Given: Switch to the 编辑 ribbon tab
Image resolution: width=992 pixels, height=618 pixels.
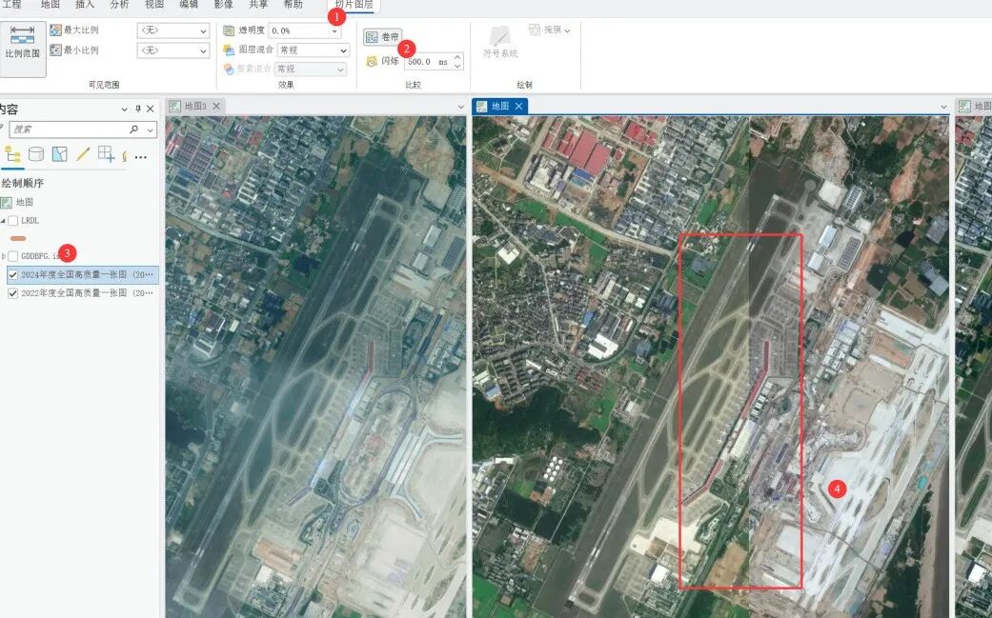Looking at the screenshot, I should 189,5.
